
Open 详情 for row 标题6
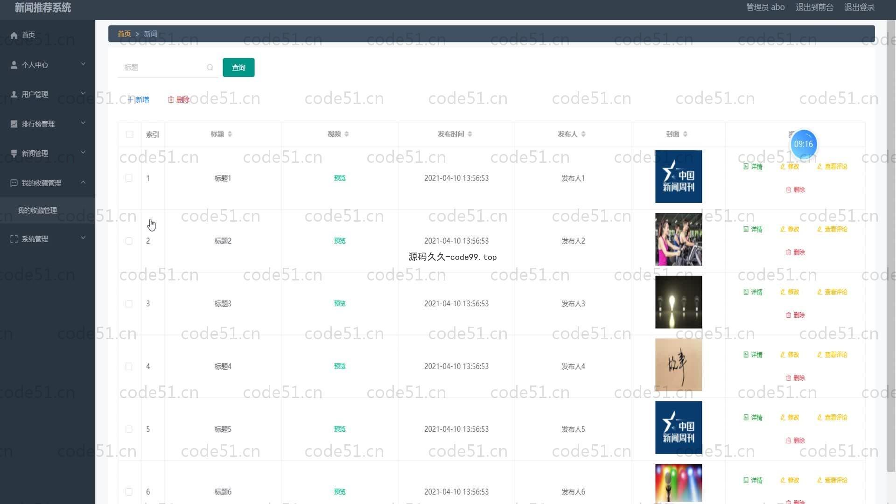[x=753, y=480]
